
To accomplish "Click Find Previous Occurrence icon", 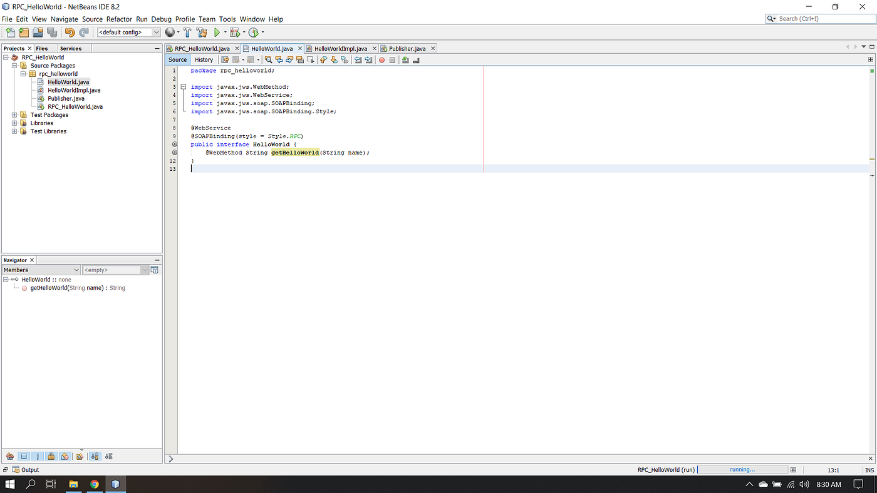I will click(x=279, y=60).
